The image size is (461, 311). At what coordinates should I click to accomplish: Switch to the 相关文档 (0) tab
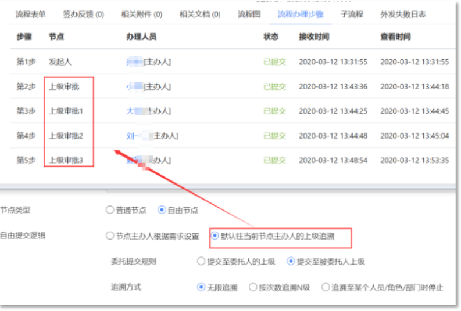[200, 15]
